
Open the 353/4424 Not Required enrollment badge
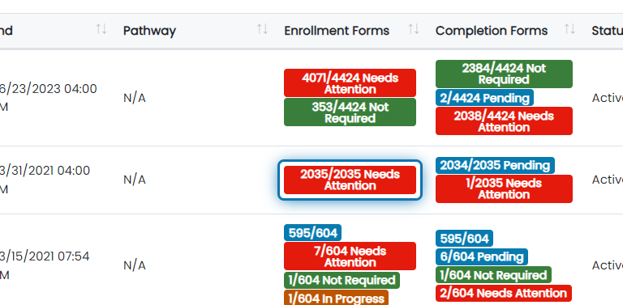[350, 112]
